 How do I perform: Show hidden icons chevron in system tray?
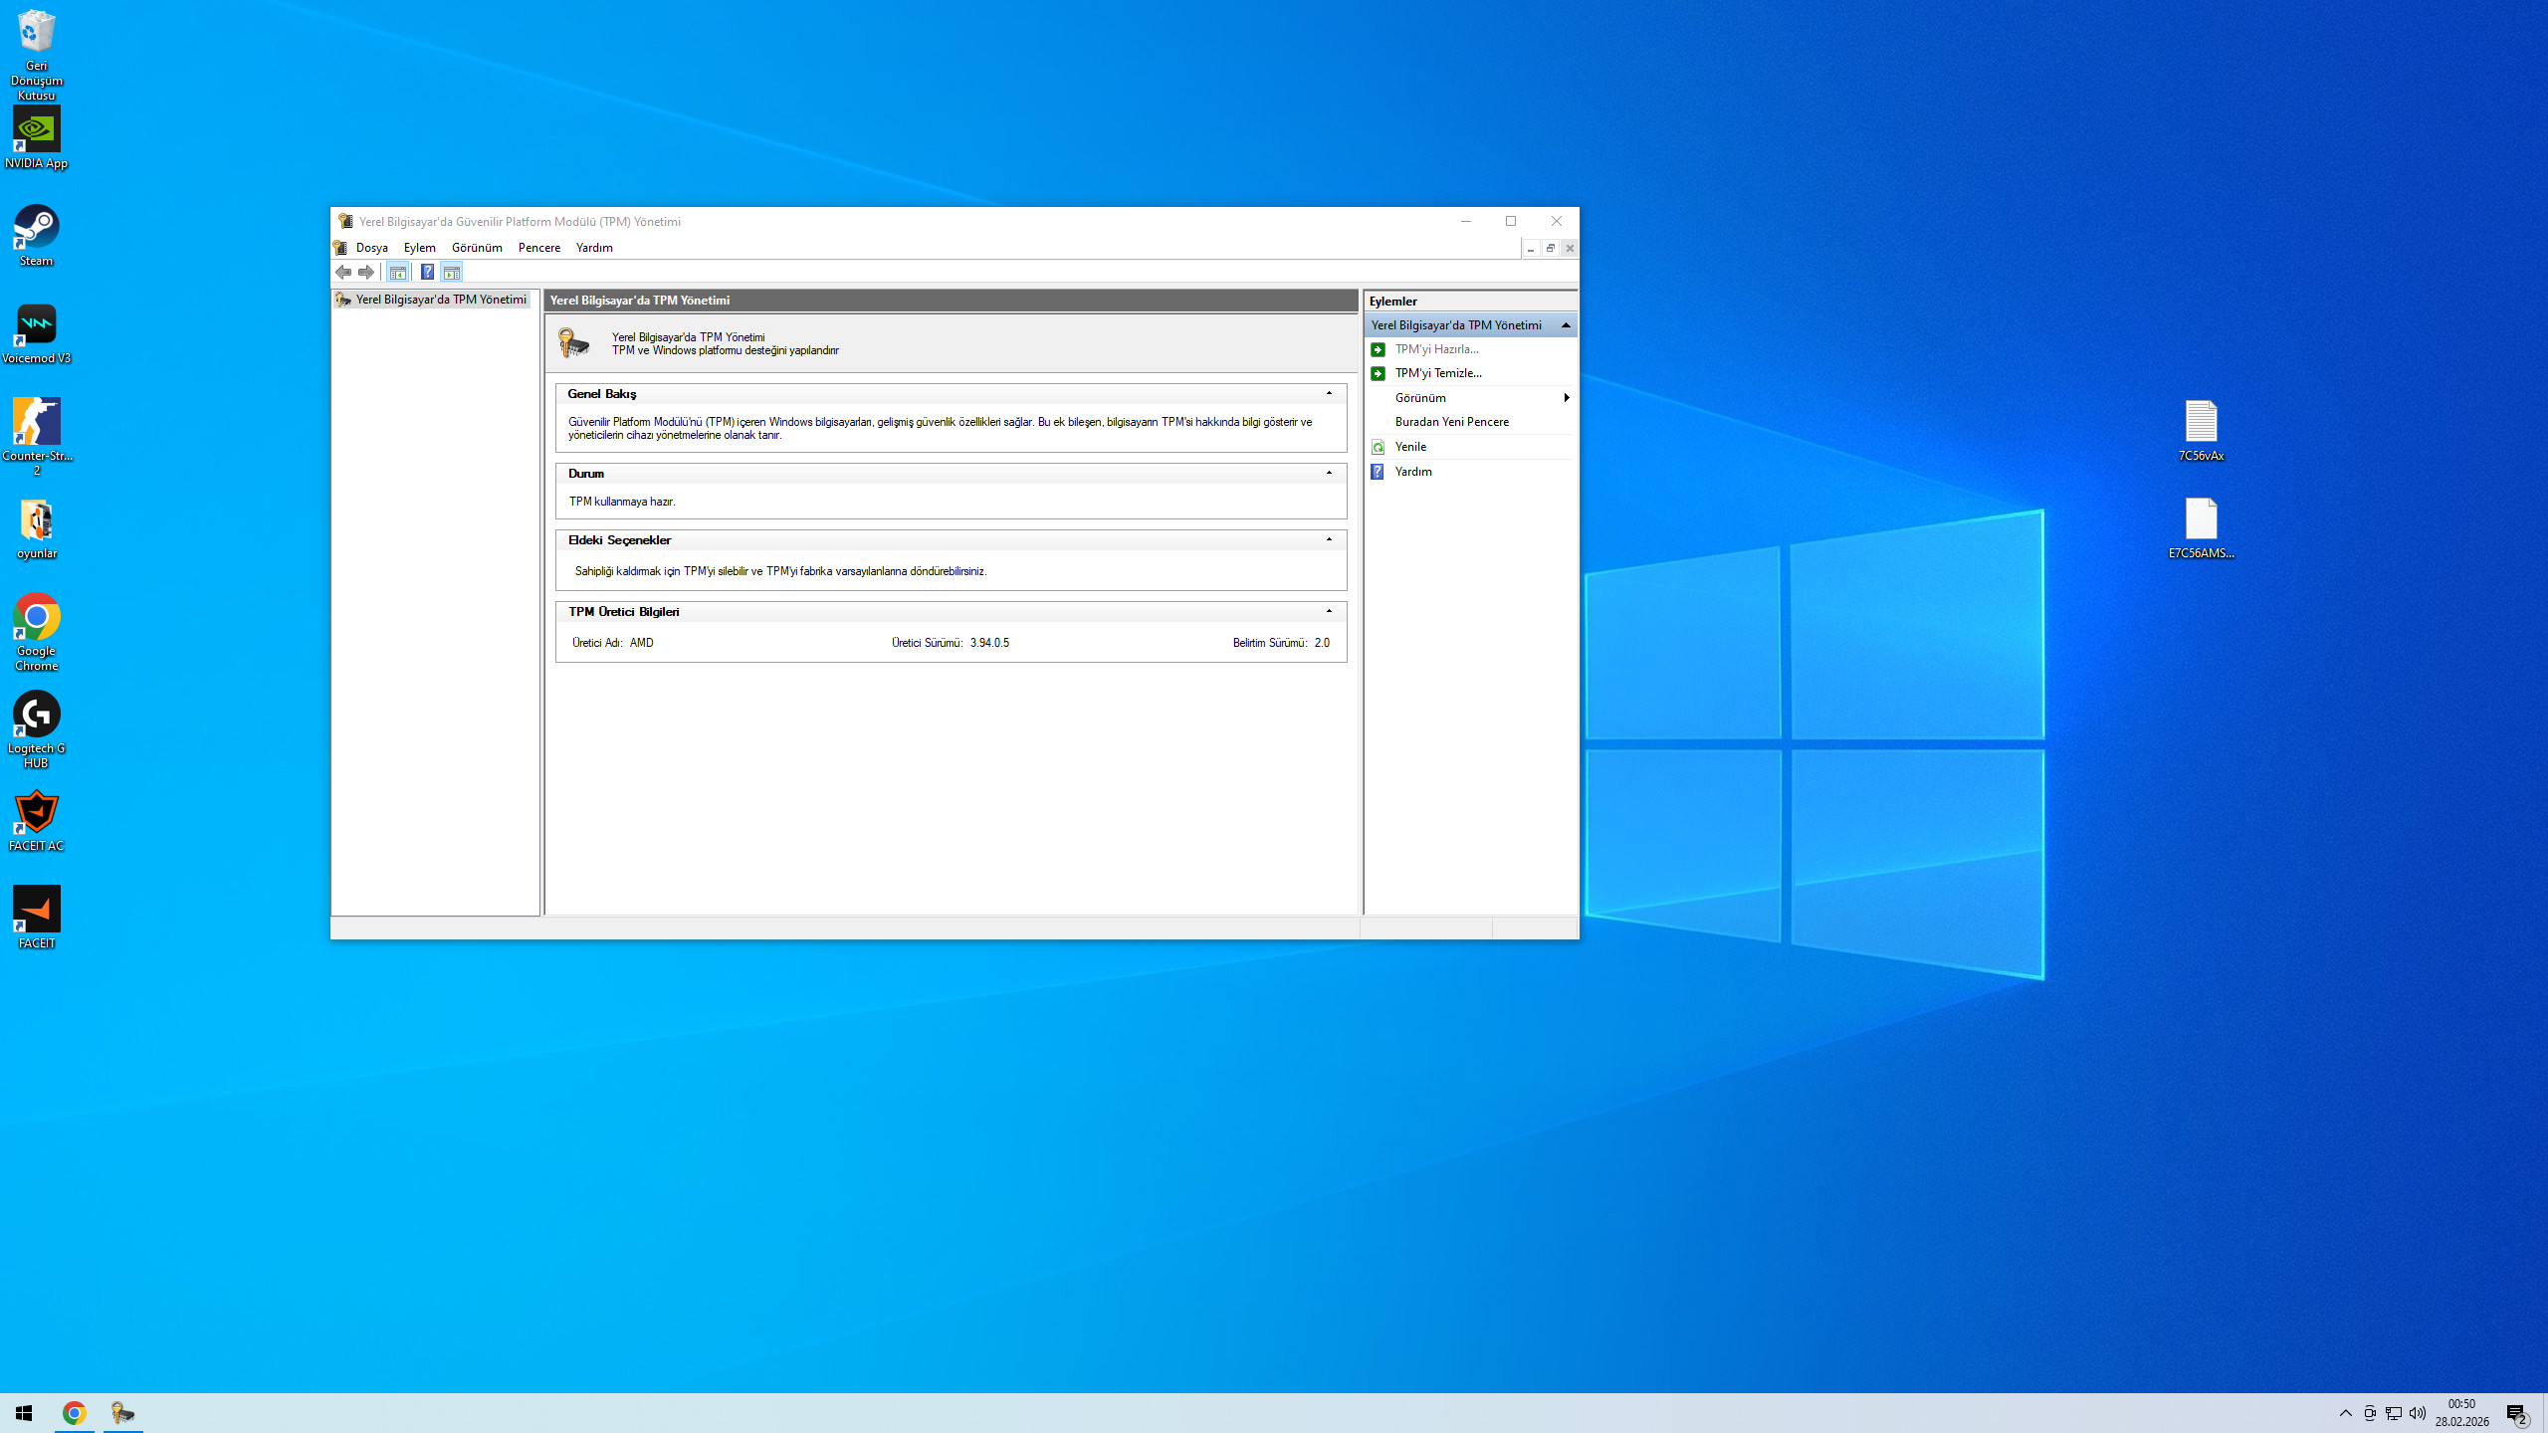coord(2346,1413)
